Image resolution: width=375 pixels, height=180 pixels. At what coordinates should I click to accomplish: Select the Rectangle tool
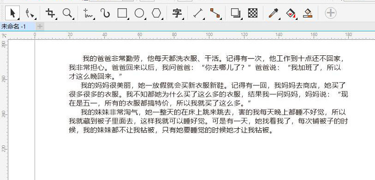click(x=122, y=13)
